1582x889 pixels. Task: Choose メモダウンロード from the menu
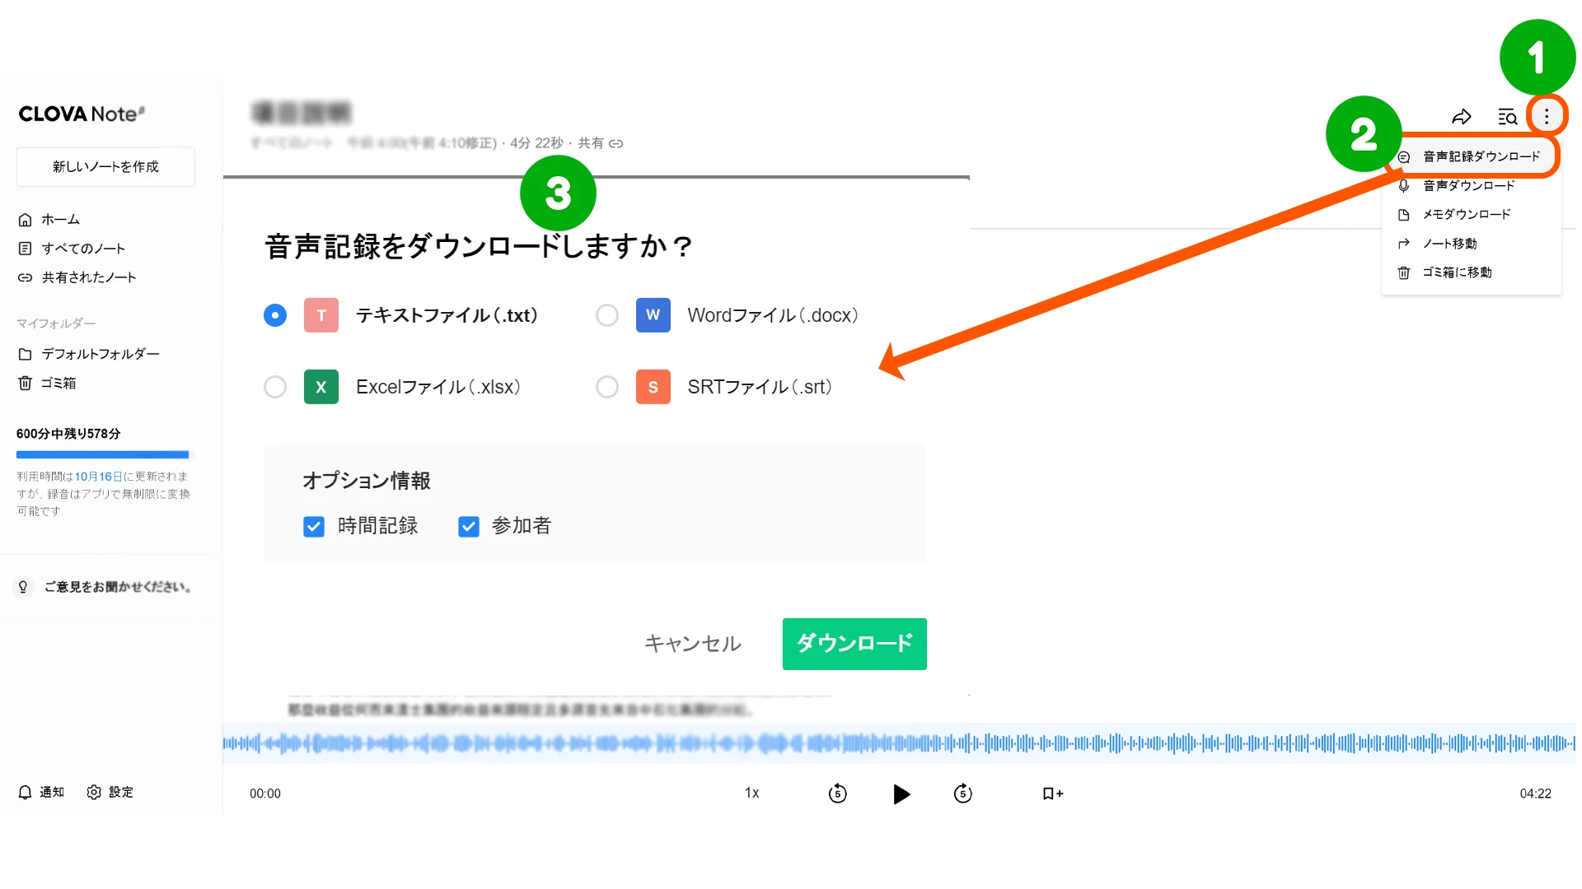1472,214
